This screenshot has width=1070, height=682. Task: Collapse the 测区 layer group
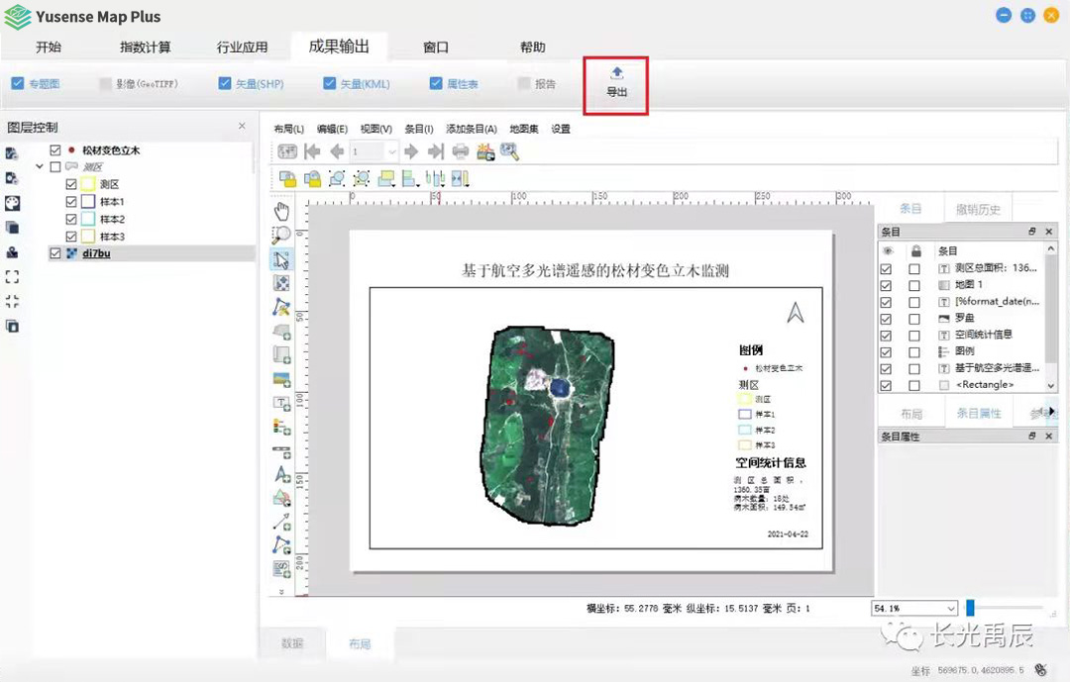40,166
